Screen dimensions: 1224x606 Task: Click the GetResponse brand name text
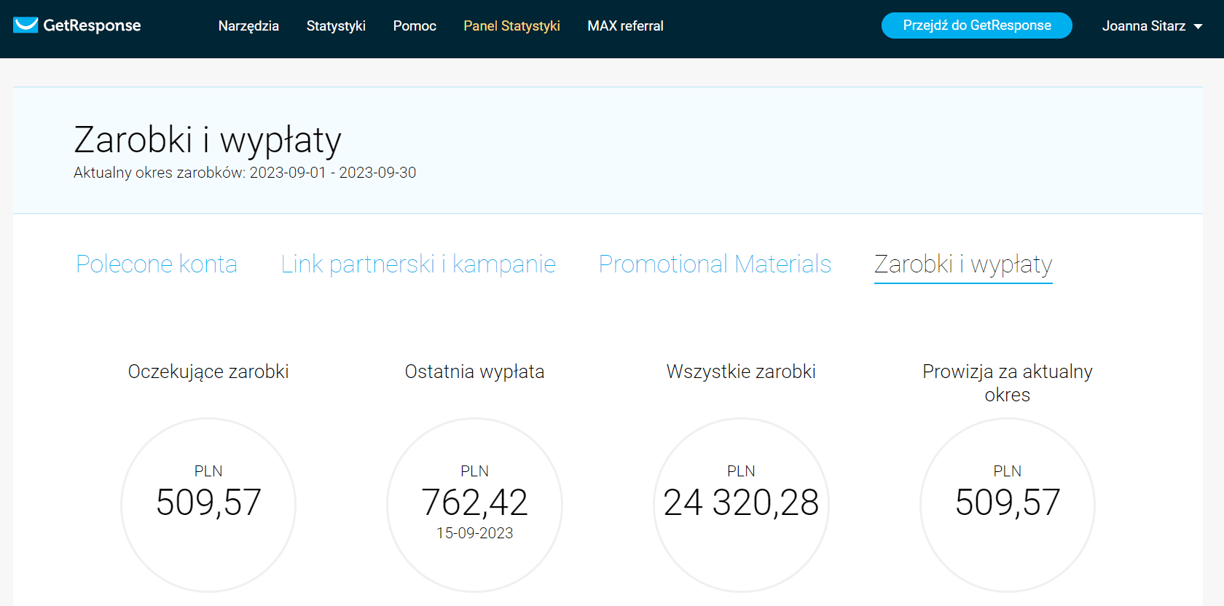coord(92,25)
